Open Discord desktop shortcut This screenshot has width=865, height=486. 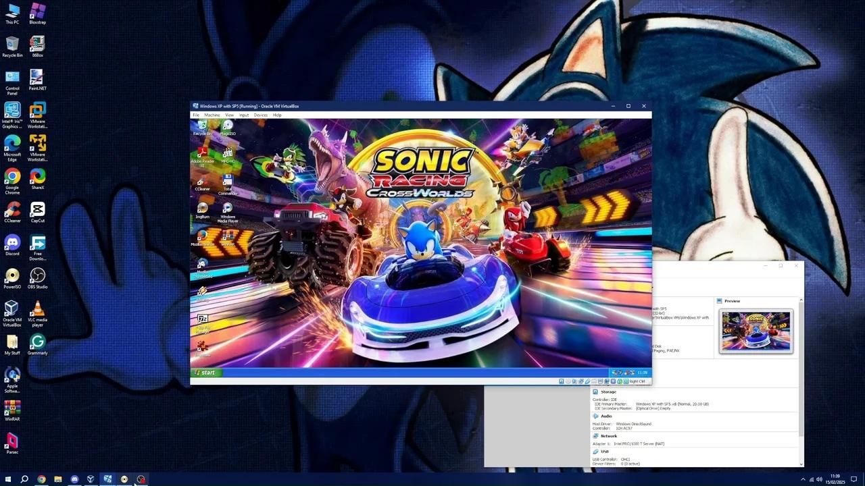click(x=12, y=246)
